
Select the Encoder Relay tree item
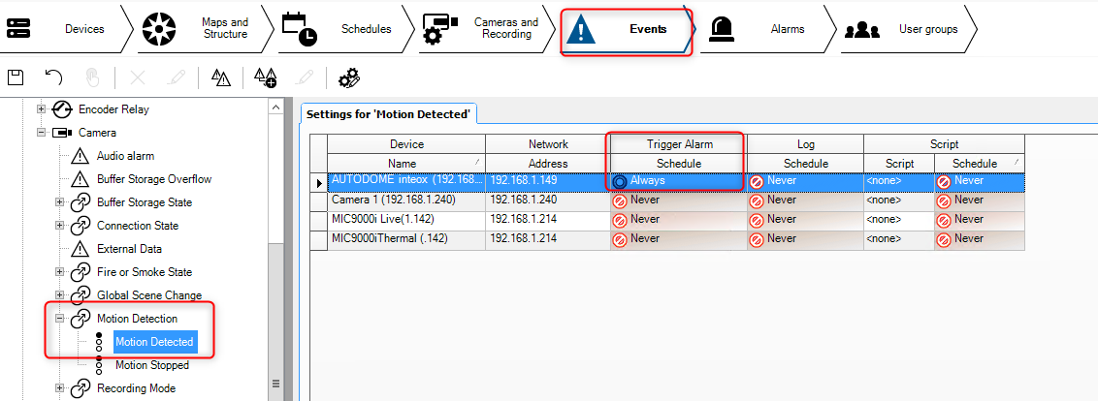pos(113,109)
